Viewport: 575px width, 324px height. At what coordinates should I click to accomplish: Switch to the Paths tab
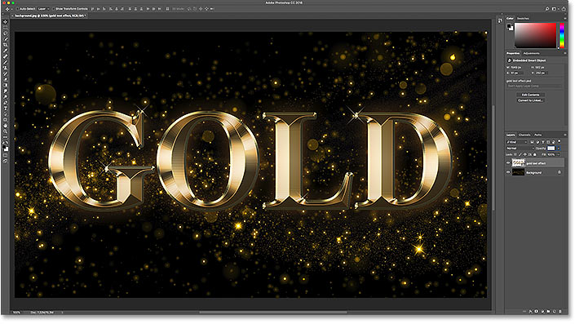[x=538, y=135]
